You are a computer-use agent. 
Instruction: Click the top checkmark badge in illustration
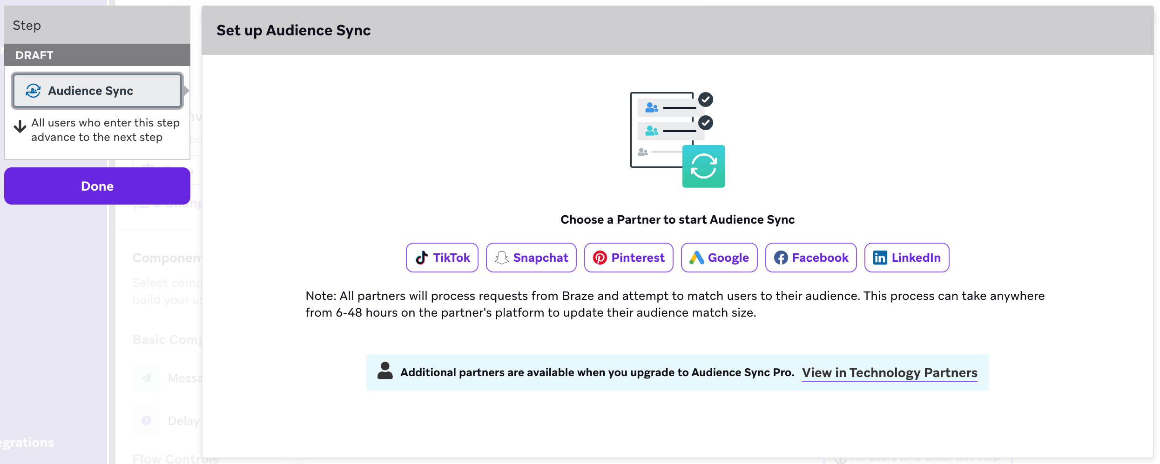[x=706, y=99]
